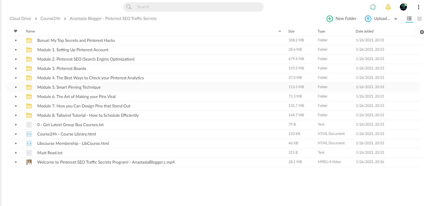Viewport: 428px width, 206px height.
Task: Select Module 6. Art of Making Pins Viral
Action: tap(76, 97)
